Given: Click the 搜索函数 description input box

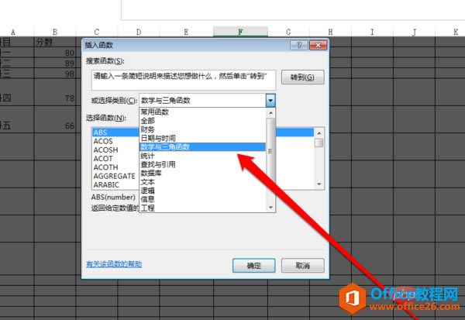Looking at the screenshot, I should pyautogui.click(x=184, y=80).
